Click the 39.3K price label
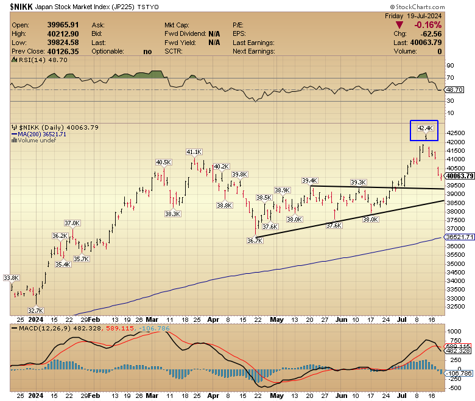 [358, 182]
